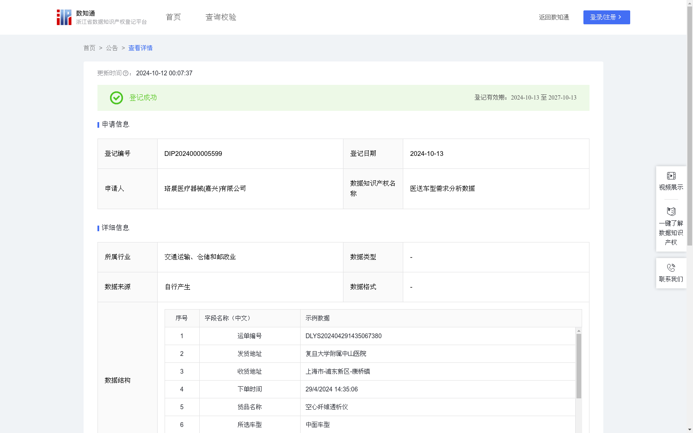Click 首页 in the breadcrumb
This screenshot has width=693, height=433.
coord(89,48)
